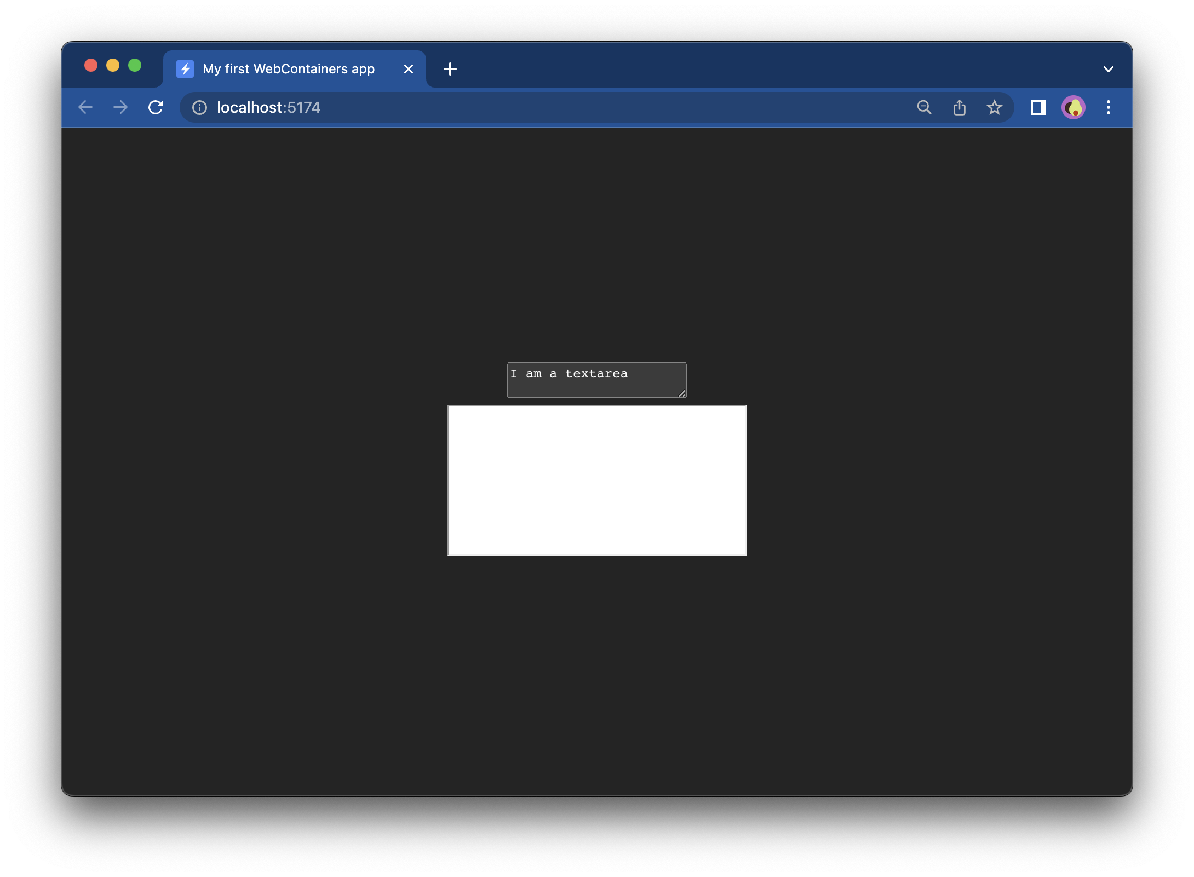The height and width of the screenshot is (877, 1194).
Task: Click the textarea resize handle corner
Action: [x=682, y=393]
